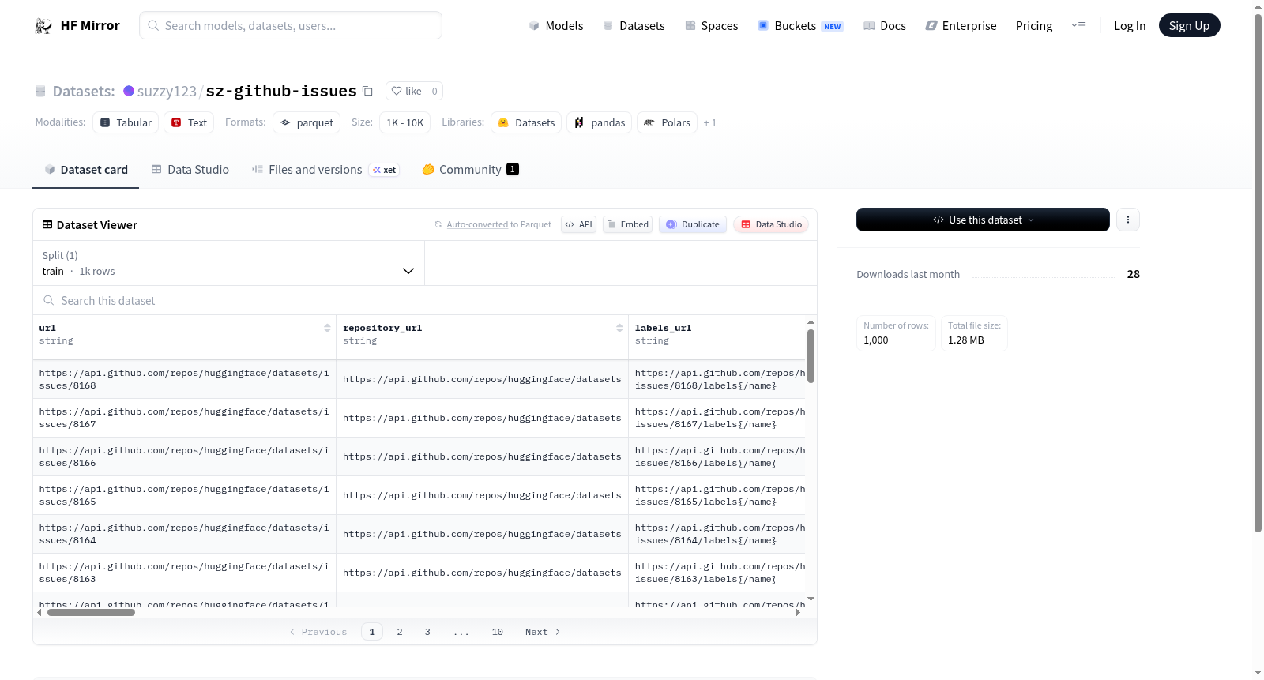Focus the Search this dataset field

425,300
